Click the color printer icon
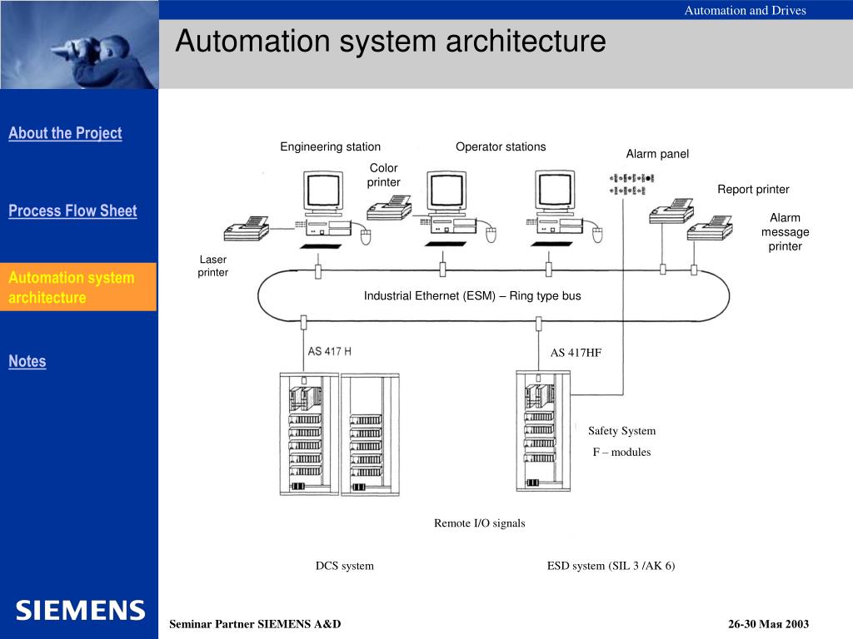The width and height of the screenshot is (853, 639). point(389,208)
